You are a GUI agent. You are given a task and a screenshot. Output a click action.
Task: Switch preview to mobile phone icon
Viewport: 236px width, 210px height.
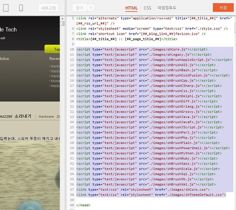(x=21, y=8)
